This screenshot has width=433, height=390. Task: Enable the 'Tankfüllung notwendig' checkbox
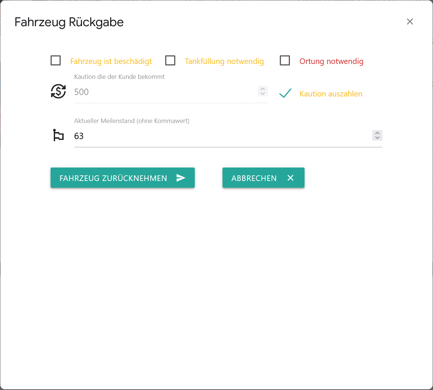point(170,60)
